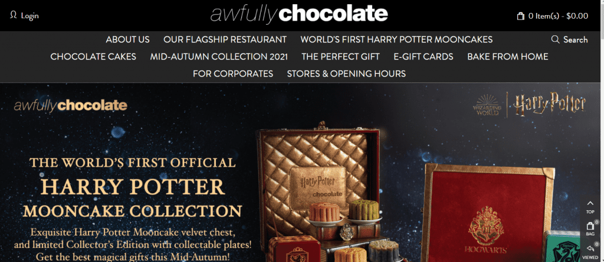604x262 pixels.
Task: Go to WORLD'S FIRST HARRY POTTER MOONCAKES
Action: pos(396,39)
